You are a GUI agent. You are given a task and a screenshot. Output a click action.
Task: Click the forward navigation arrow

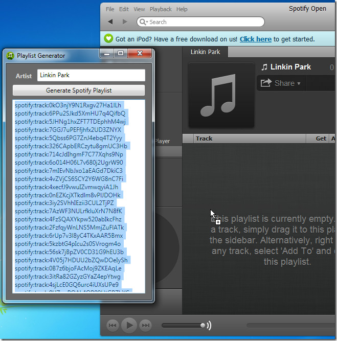coord(125,22)
